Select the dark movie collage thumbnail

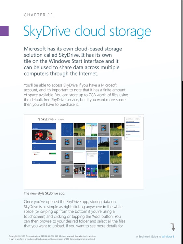(x=79, y=171)
